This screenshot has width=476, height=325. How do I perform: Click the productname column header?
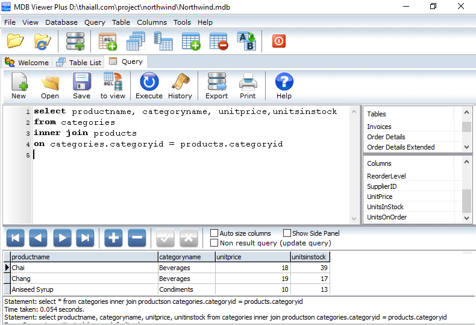83,257
